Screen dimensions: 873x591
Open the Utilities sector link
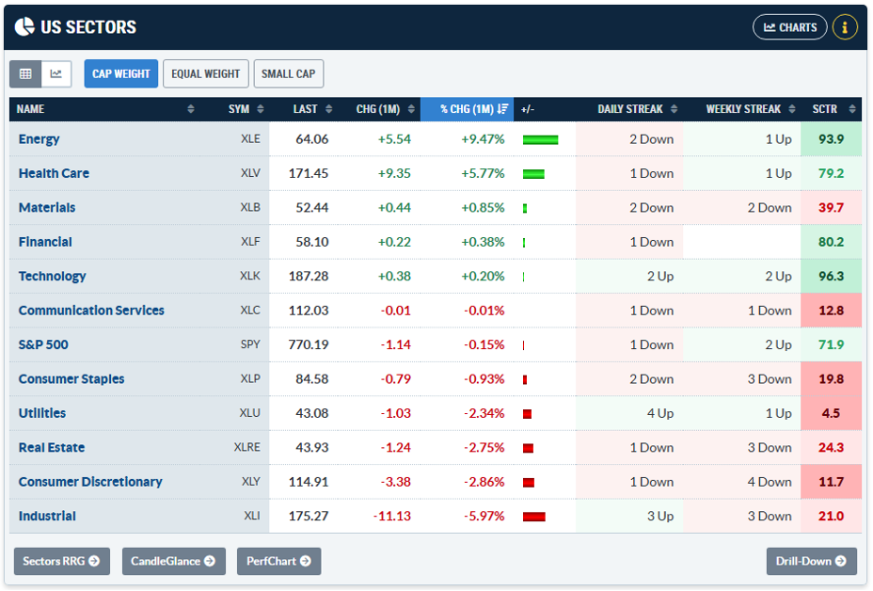click(42, 413)
